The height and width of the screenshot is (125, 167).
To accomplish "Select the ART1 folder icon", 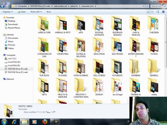I will [x=81, y=23].
